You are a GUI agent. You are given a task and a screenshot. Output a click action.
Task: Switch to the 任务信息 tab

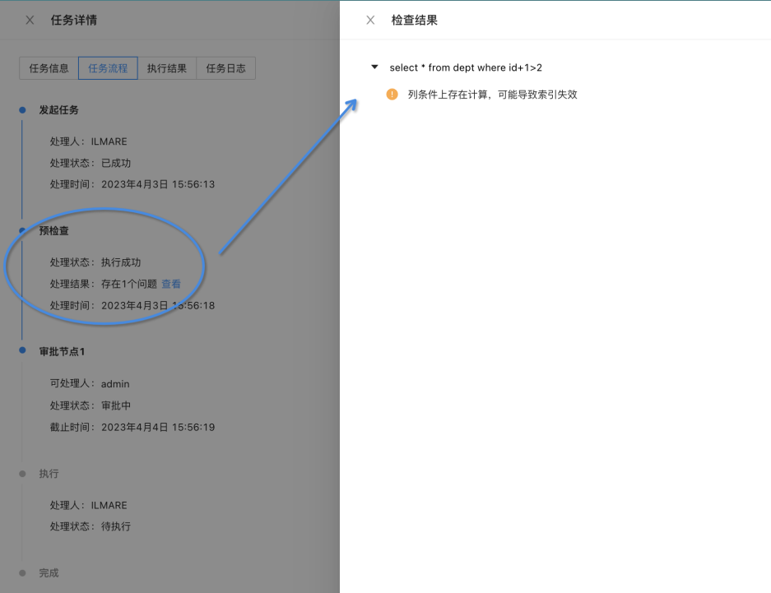coord(49,68)
